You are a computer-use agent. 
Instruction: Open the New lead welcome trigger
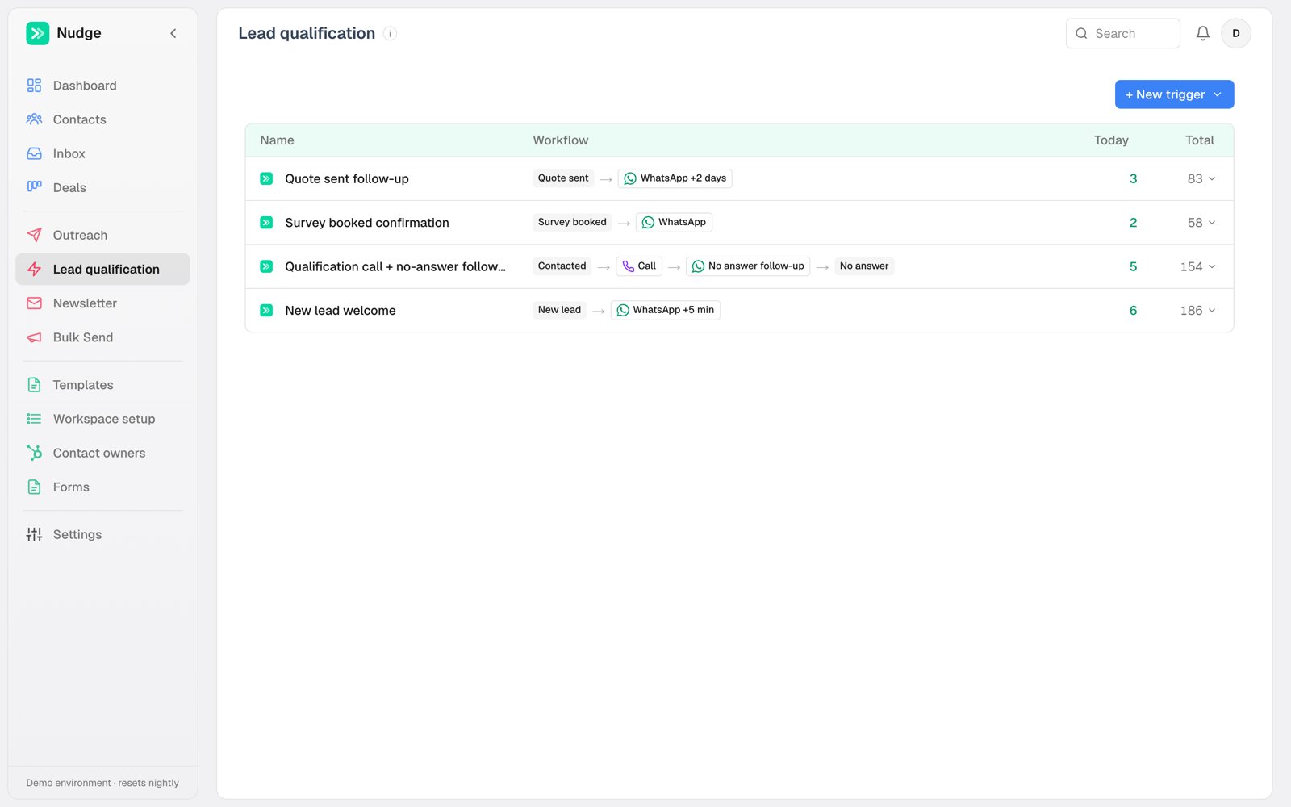[x=341, y=311]
